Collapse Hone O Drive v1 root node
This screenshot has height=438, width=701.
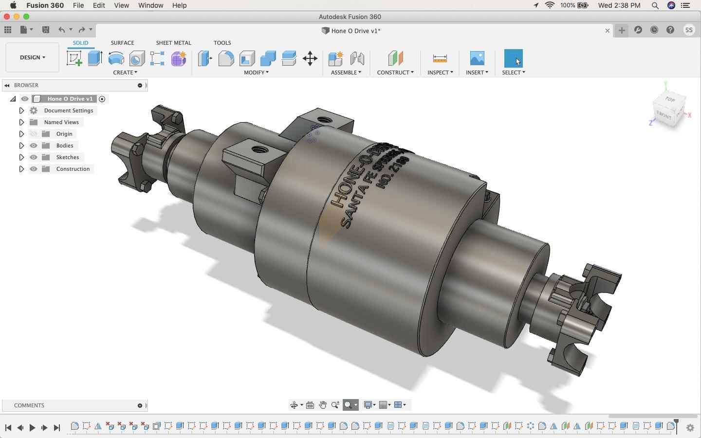pos(13,99)
